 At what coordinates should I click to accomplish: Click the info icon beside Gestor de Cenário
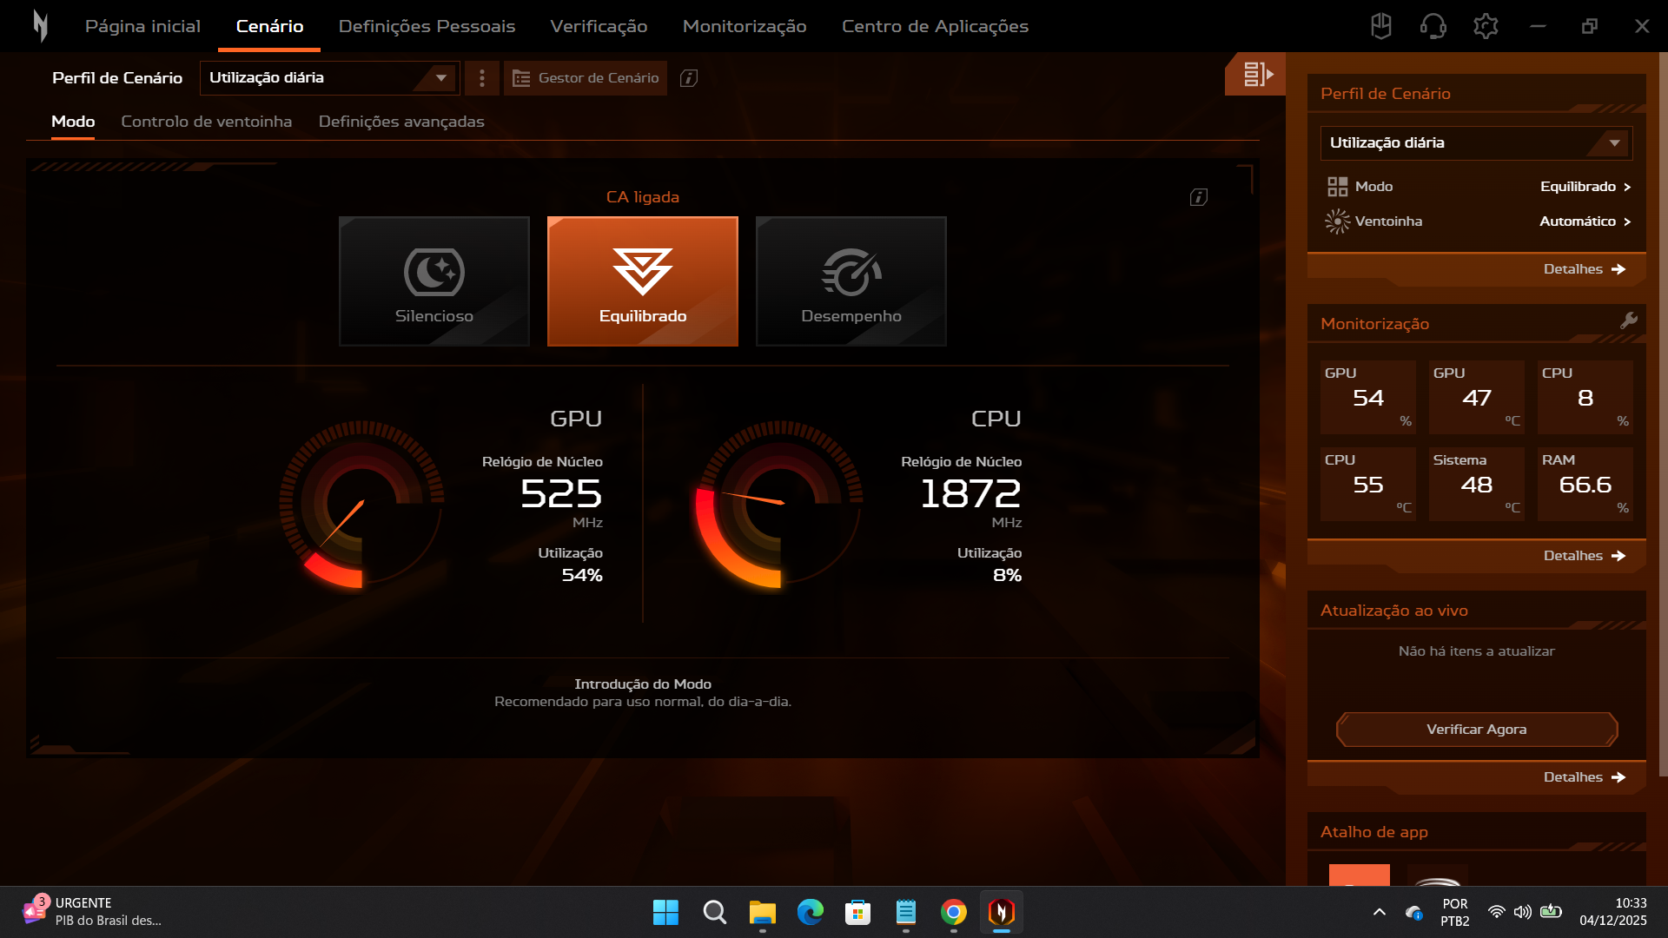pos(689,78)
